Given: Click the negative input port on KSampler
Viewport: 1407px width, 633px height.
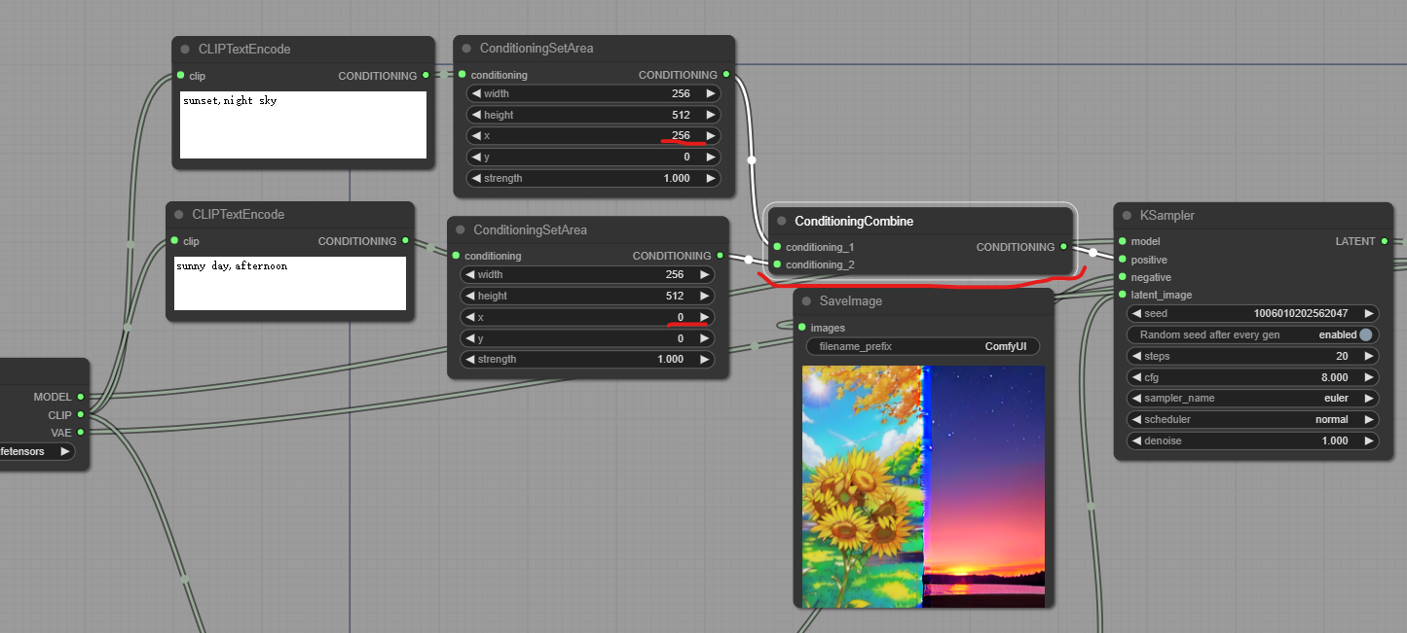Looking at the screenshot, I should [x=1123, y=277].
